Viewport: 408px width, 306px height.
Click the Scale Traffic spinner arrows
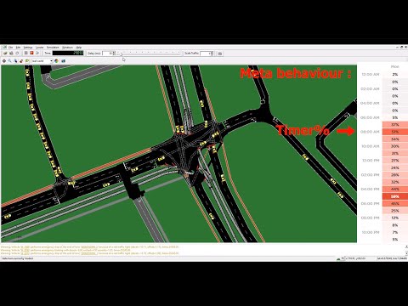[x=212, y=54]
